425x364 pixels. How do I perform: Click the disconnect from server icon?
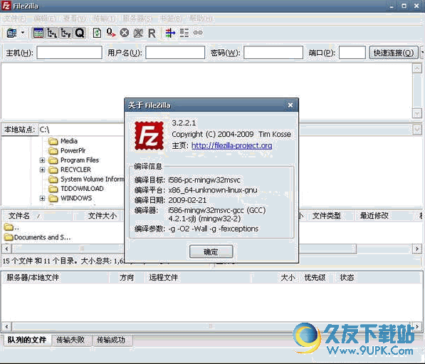pos(138,33)
